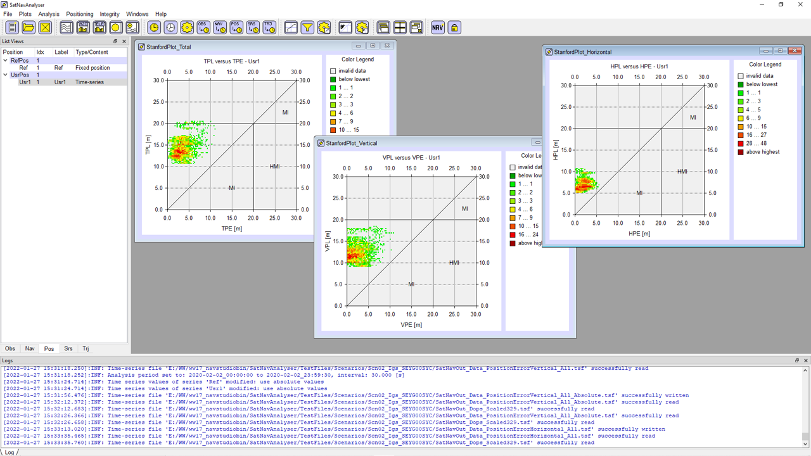Click the POS clock toolbar icon
The height and width of the screenshot is (456, 811).
(236, 27)
